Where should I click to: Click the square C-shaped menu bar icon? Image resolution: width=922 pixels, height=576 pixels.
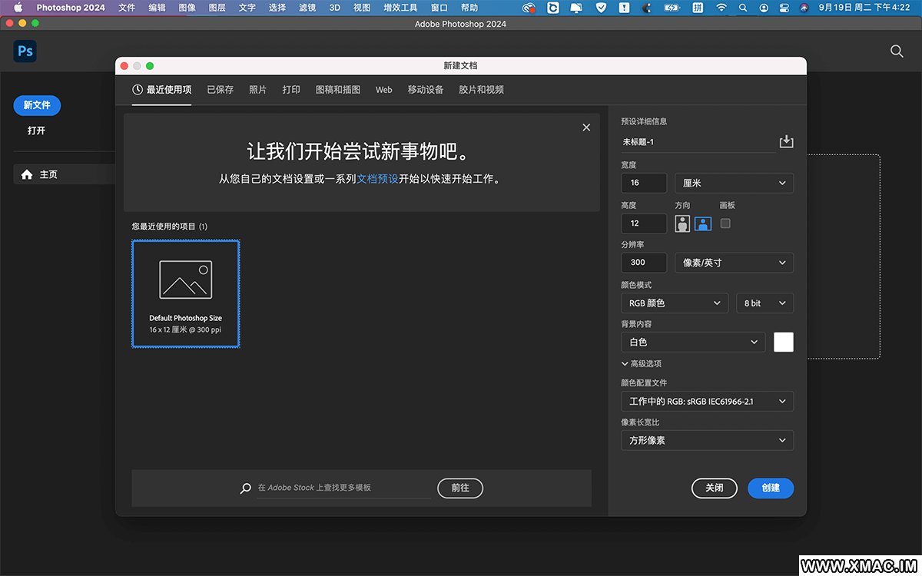[553, 8]
